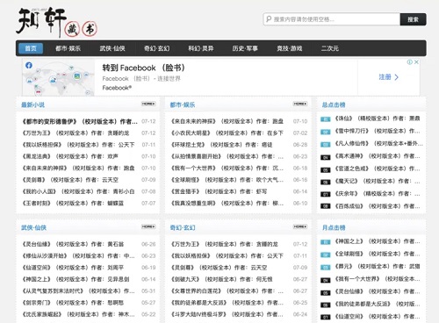Open 《百炼成仙》 in 总点击榜
This screenshot has height=323, width=439.
(x=378, y=206)
